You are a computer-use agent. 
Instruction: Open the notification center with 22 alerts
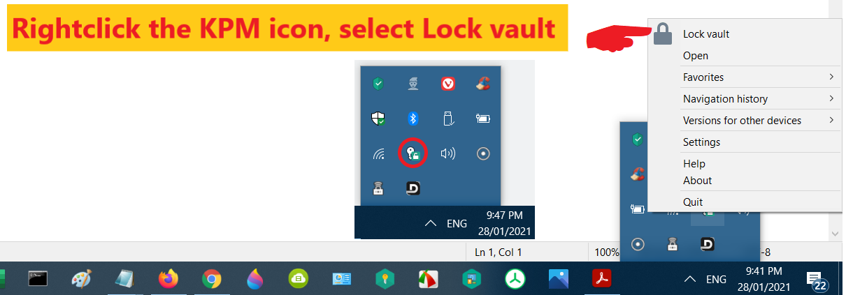[x=816, y=280]
